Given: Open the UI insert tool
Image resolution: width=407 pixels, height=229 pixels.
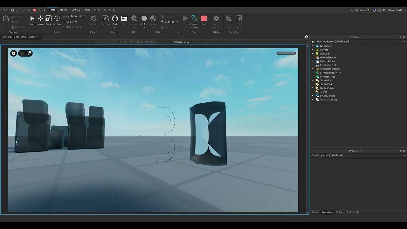Looking at the screenshot, I should [x=124, y=20].
